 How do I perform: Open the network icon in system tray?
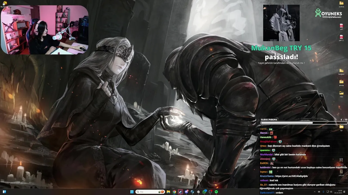coord(328,192)
